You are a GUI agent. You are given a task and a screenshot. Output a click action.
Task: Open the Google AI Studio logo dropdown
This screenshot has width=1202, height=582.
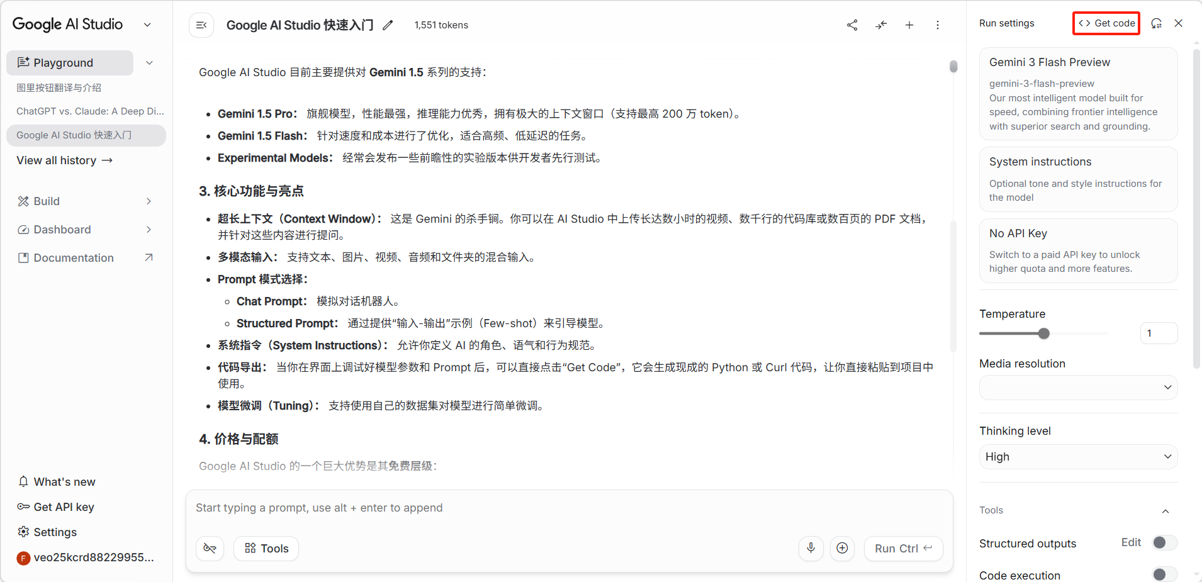tap(147, 25)
